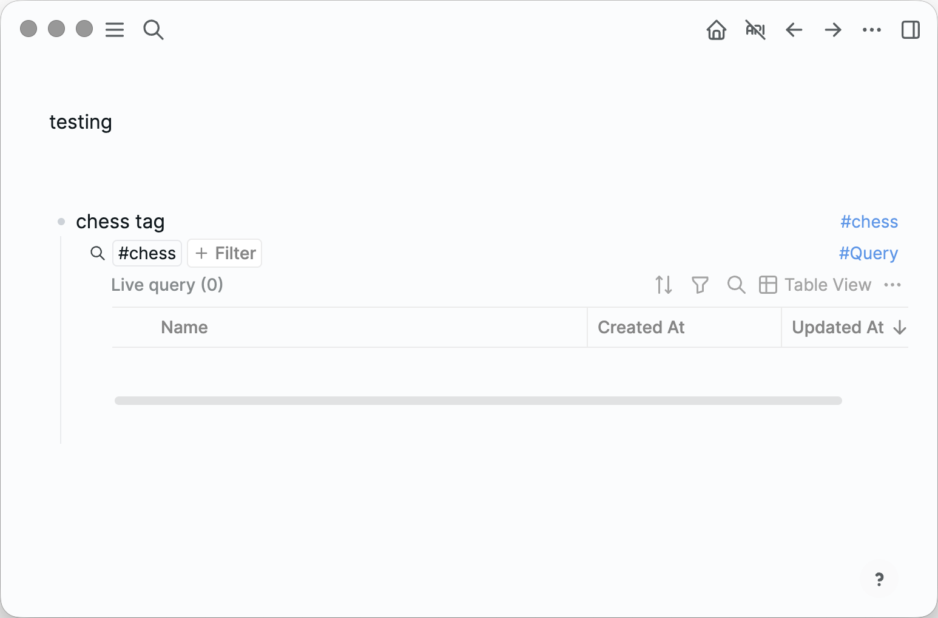938x618 pixels.
Task: Open the left sidebar hamburger menu
Action: pyautogui.click(x=115, y=29)
